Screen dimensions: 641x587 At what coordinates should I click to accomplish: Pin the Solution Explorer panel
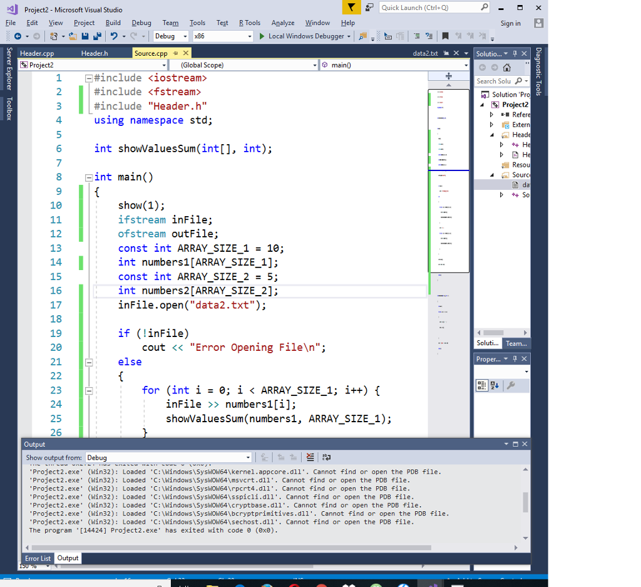point(516,53)
